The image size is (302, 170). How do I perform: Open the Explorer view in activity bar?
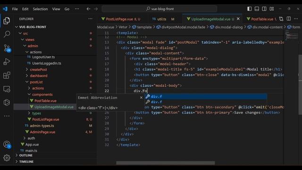[x=7, y=21]
